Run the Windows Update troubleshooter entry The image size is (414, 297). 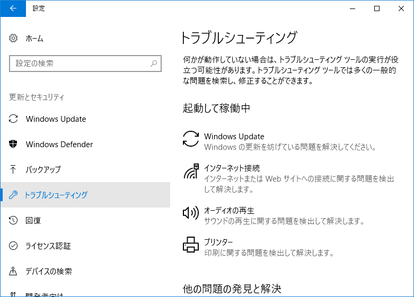click(x=290, y=142)
